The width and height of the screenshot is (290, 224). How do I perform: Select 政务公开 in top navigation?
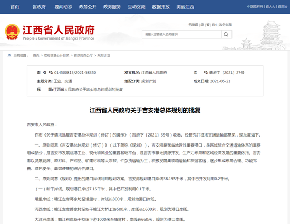coord(88,7)
